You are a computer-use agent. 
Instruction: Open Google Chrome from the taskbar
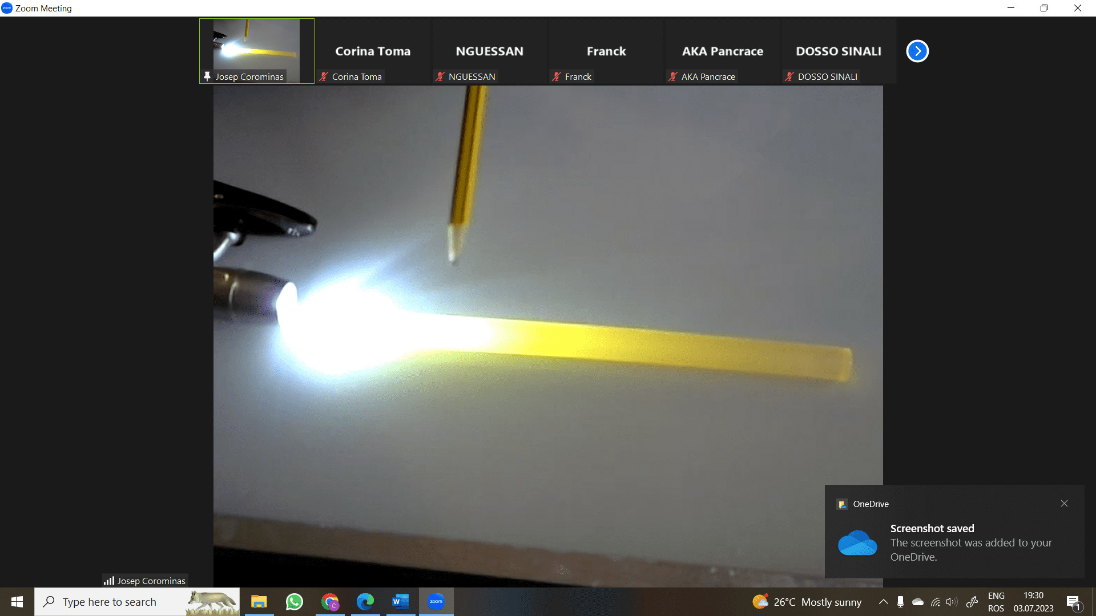(x=330, y=602)
